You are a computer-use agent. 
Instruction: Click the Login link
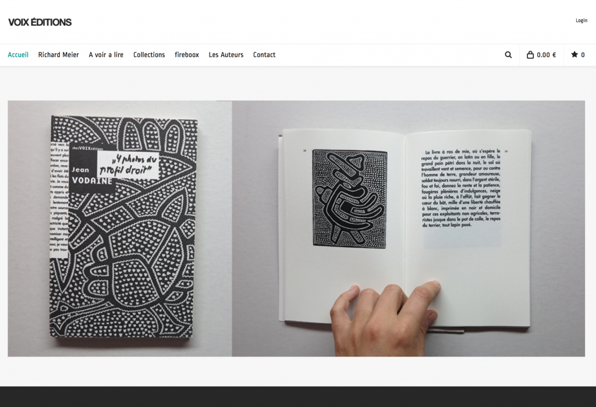coord(581,20)
